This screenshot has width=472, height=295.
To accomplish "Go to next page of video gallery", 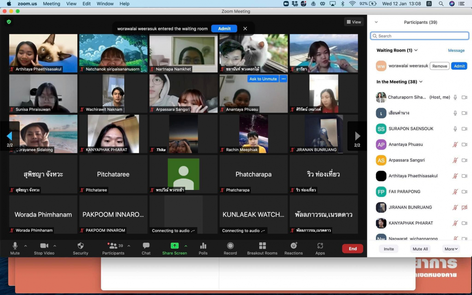I will pos(357,136).
